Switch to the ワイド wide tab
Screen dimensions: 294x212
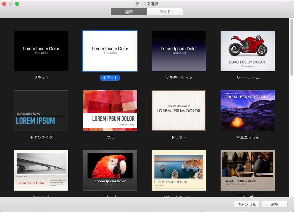[x=165, y=12]
